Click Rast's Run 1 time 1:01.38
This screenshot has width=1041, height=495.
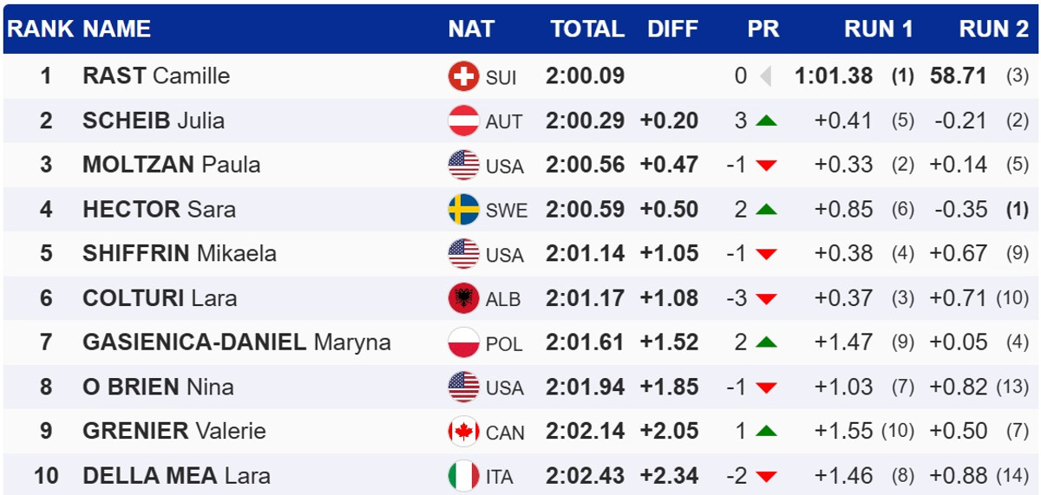coord(834,76)
